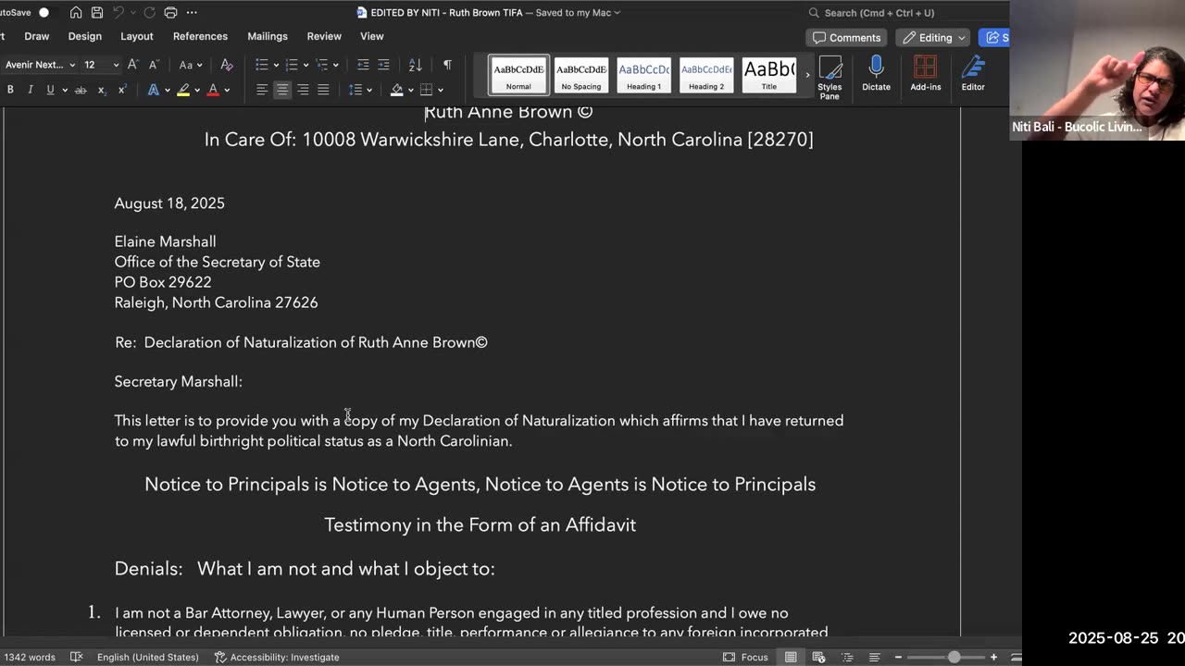This screenshot has width=1185, height=666.
Task: Expand the bullet list options arrow
Action: 276,65
